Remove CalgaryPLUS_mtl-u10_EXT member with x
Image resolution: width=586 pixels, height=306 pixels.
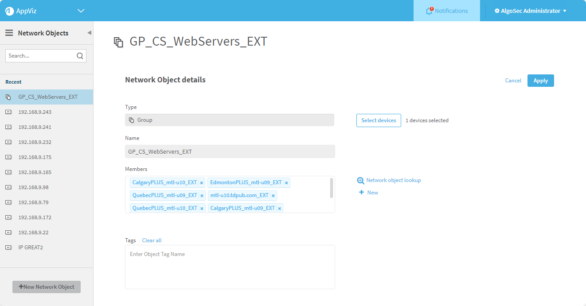click(201, 183)
